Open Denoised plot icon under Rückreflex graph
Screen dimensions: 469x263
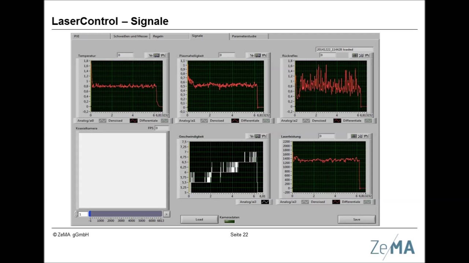coord(337,121)
